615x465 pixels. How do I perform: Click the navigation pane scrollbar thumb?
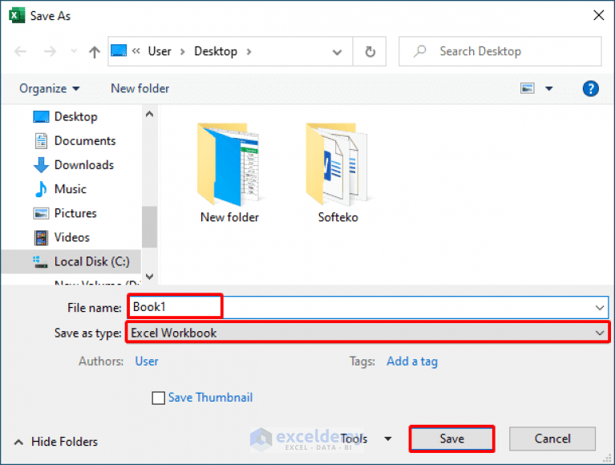[x=149, y=227]
